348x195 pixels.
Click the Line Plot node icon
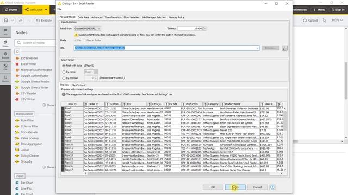coord(17,188)
